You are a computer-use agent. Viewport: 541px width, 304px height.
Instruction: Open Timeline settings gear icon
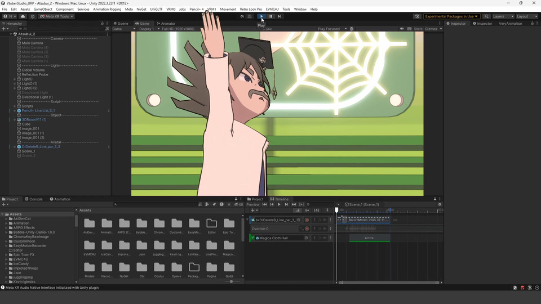tap(440, 204)
